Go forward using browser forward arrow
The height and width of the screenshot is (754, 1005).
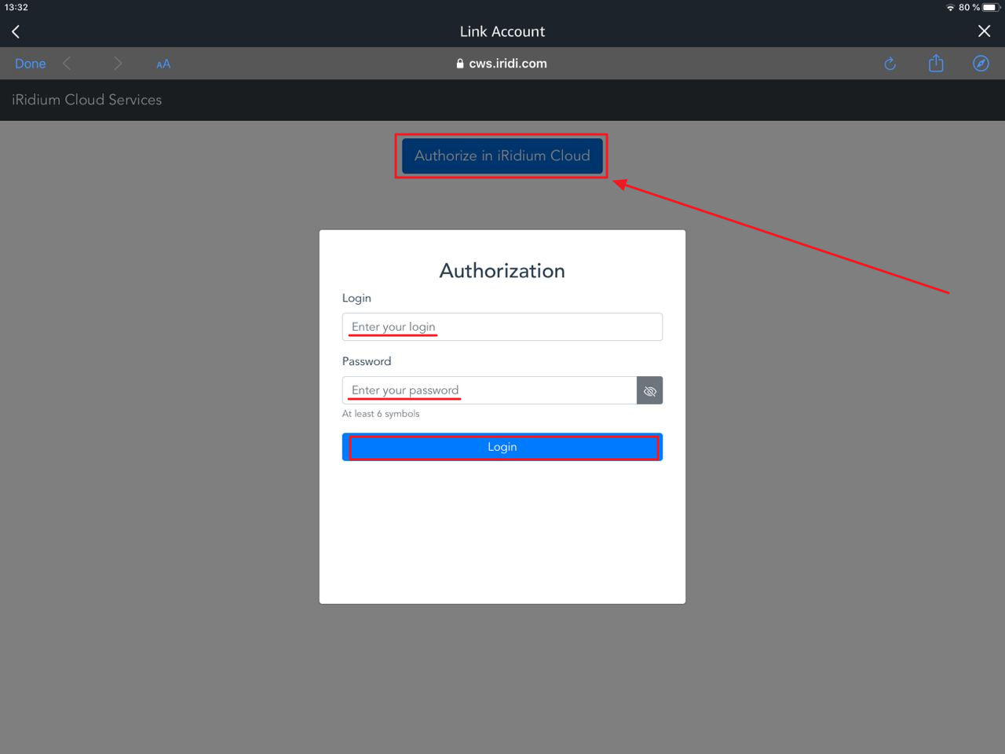[x=118, y=64]
